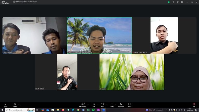
Task: Click the pin icon in title bar
Action: [x=177, y=2]
